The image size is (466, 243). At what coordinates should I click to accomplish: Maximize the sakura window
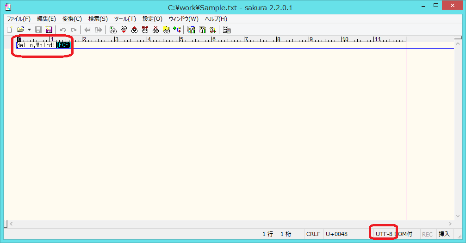(x=435, y=6)
